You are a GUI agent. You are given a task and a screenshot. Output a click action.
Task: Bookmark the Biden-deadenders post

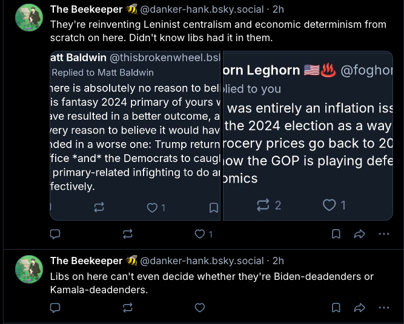336,308
